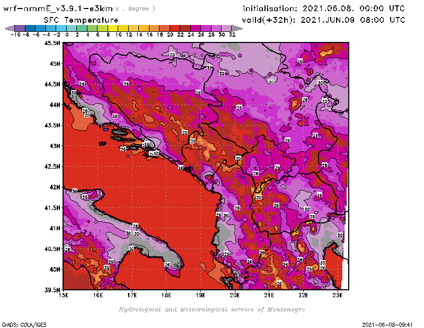Screen dimensions: 424x328
Task: Click the '21E' longitude axis label
Action: (269, 295)
